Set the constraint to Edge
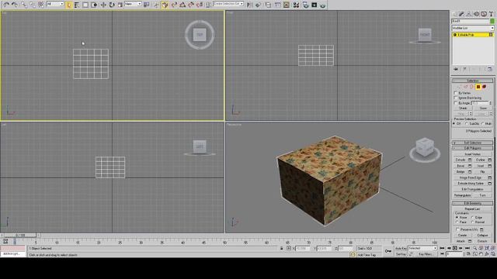The image size is (497, 279). [473, 217]
